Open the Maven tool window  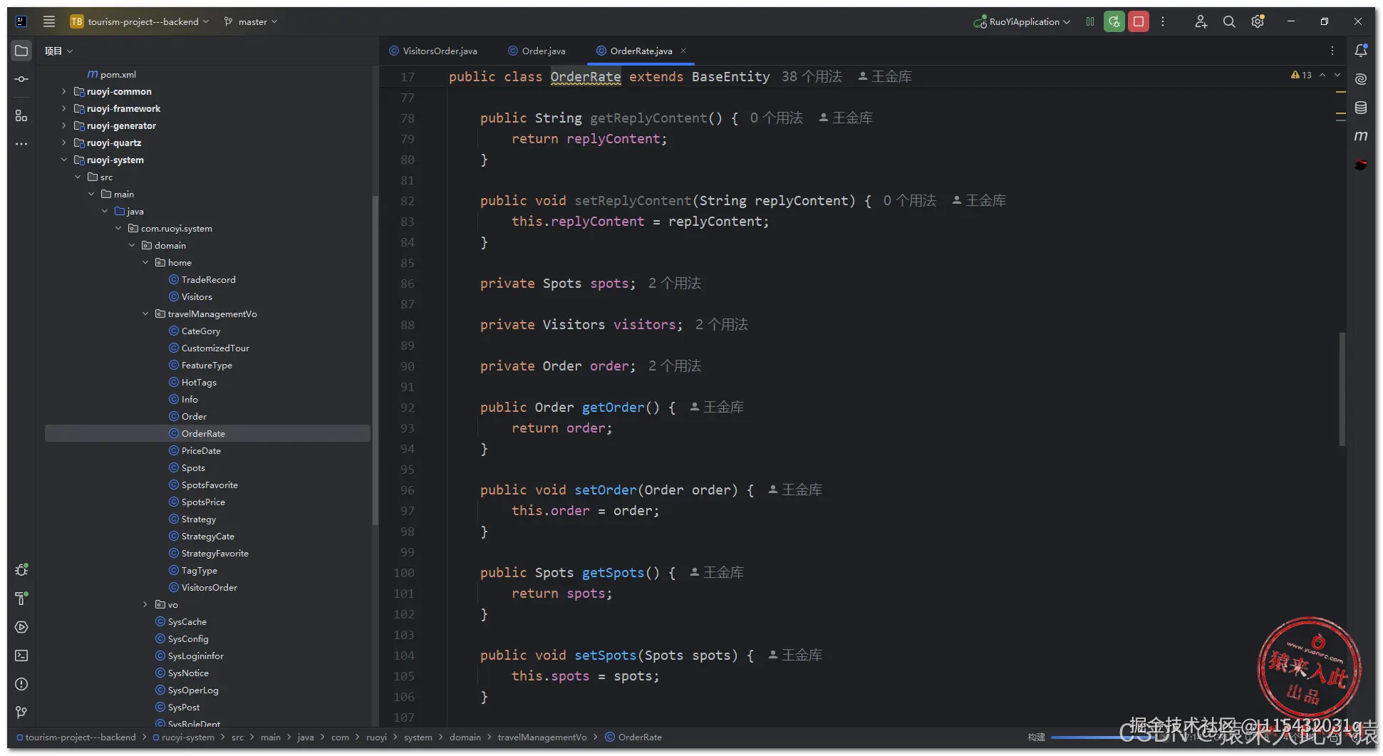point(1361,136)
